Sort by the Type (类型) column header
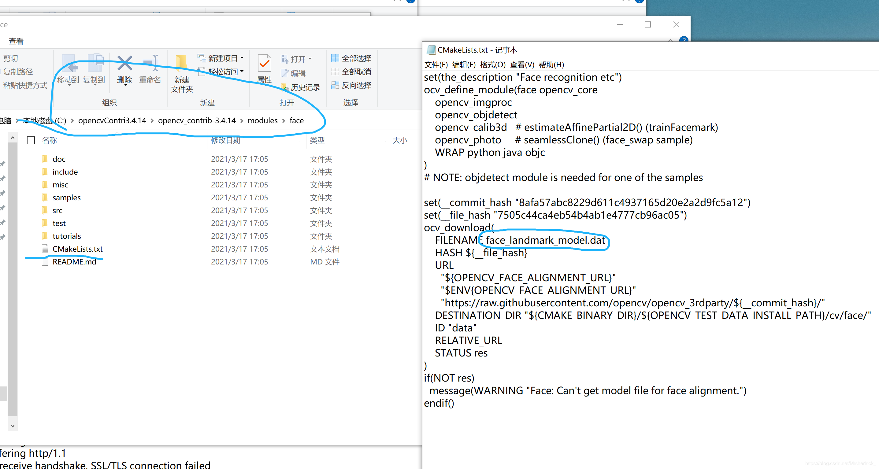The width and height of the screenshot is (879, 469). point(317,140)
